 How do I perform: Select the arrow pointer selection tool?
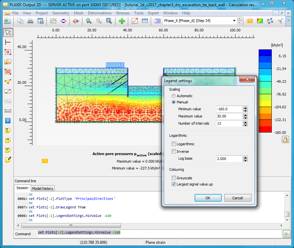click(8, 32)
